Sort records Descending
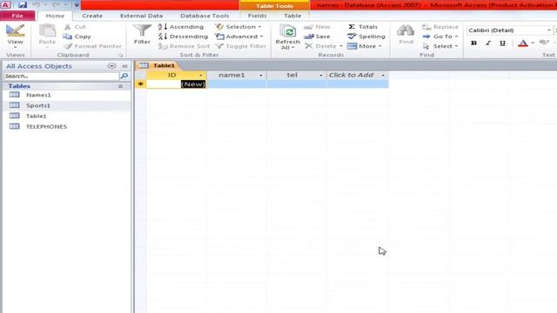 [184, 37]
